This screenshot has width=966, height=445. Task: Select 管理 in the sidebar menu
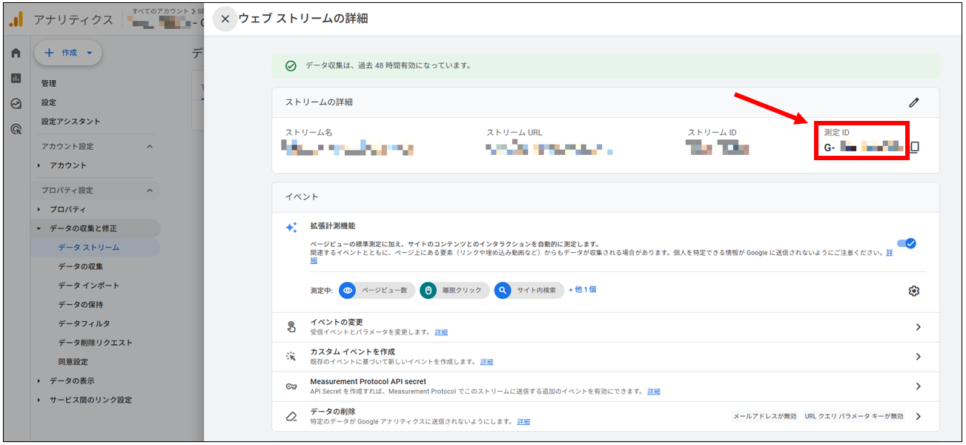click(x=48, y=83)
